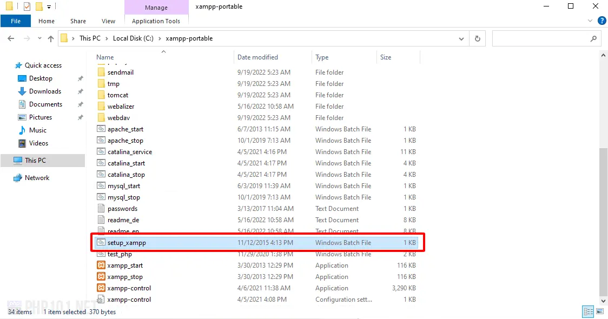Click the Forward navigation arrow
Viewport: 608px width, 319px height.
(27, 38)
